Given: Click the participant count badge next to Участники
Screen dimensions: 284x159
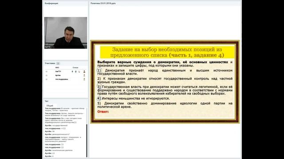Looking at the screenshot, I should click(58, 64).
